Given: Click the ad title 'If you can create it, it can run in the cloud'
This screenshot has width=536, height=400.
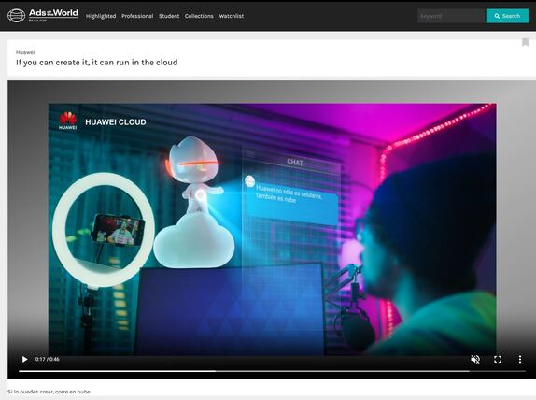Looking at the screenshot, I should click(97, 63).
